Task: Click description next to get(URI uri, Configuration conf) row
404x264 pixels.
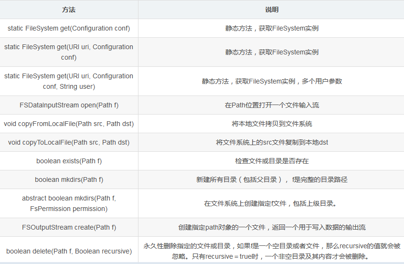Action: [272, 53]
